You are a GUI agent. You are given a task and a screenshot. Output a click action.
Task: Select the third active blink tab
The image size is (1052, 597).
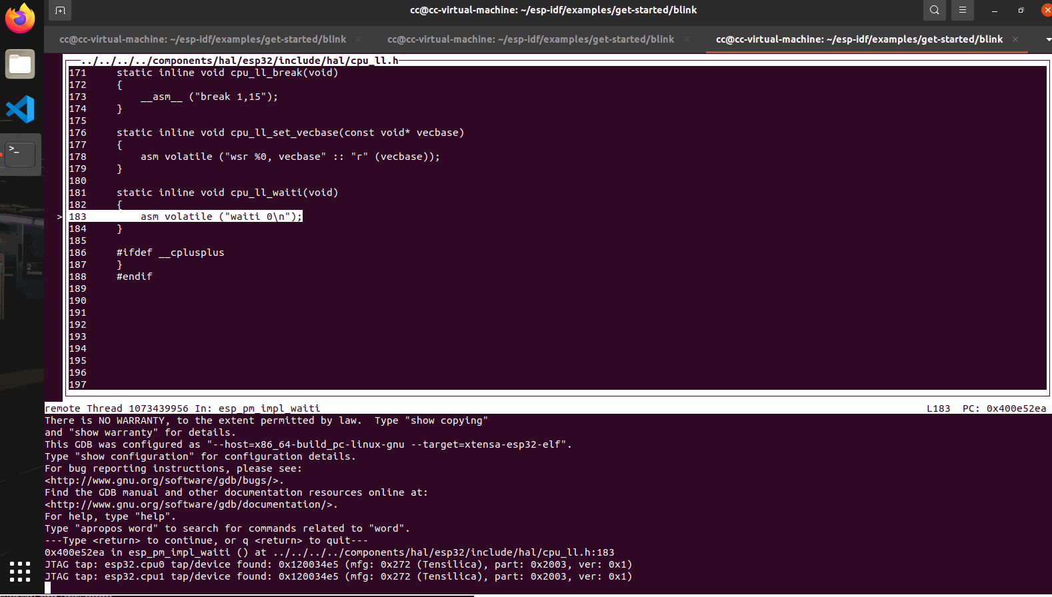tap(859, 39)
